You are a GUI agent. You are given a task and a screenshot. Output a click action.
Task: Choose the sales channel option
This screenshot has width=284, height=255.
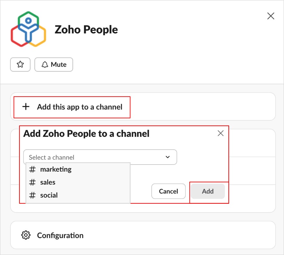48,182
